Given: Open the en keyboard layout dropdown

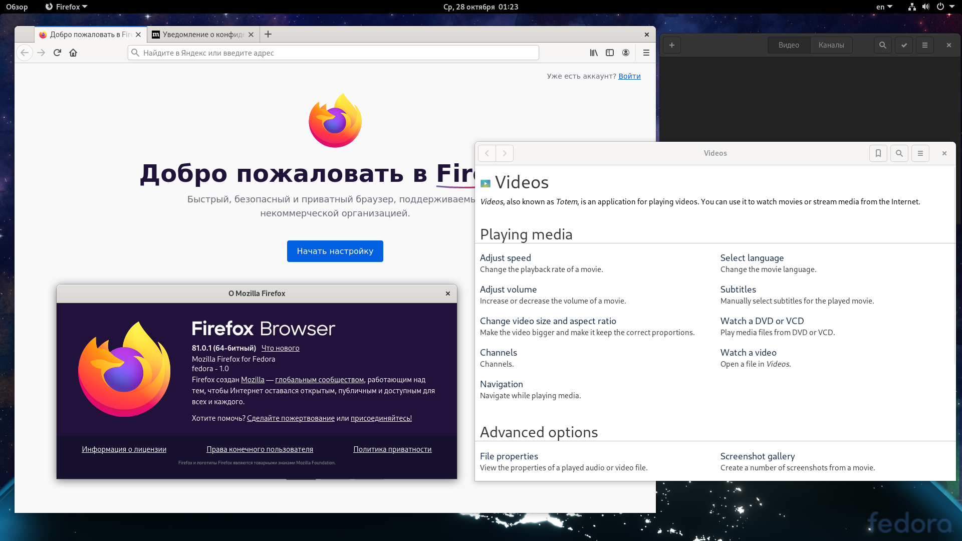Looking at the screenshot, I should [884, 7].
